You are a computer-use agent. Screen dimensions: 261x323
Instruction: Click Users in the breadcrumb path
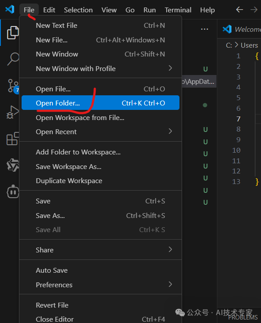coord(249,45)
